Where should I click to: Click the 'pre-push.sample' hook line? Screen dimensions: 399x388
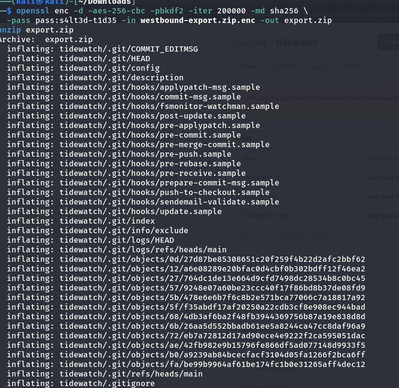(119, 154)
